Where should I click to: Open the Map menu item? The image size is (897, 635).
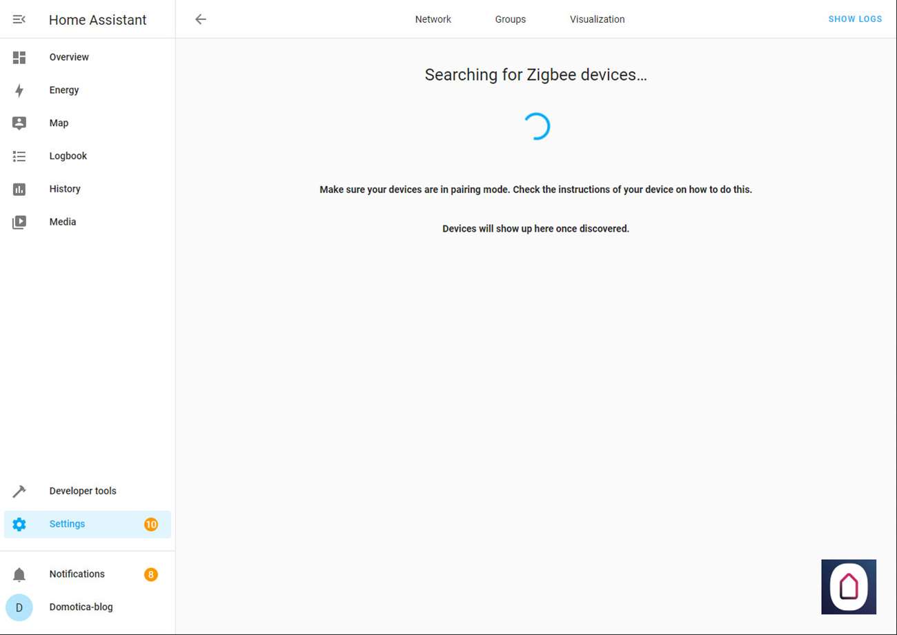pos(88,123)
